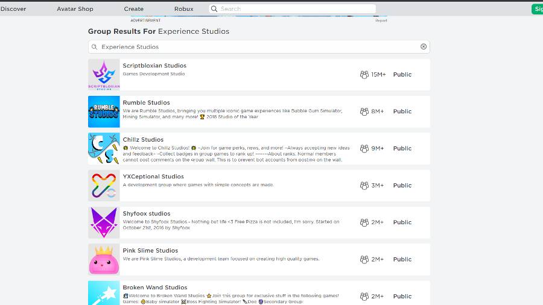Click the 3M+ member count
Viewport: 543px width, 305px height.
click(x=378, y=186)
